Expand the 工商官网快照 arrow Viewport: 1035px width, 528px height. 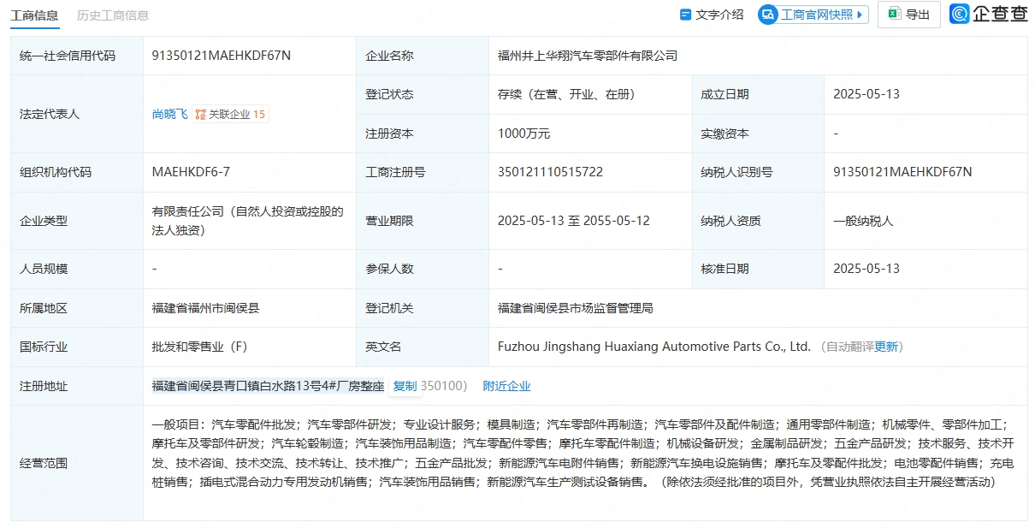(x=860, y=15)
